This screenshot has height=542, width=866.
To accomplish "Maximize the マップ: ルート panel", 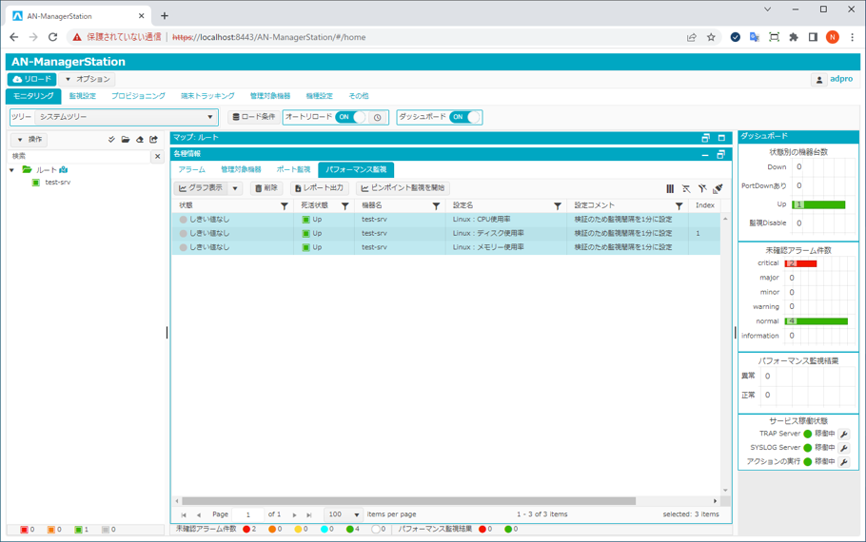I will coord(721,138).
